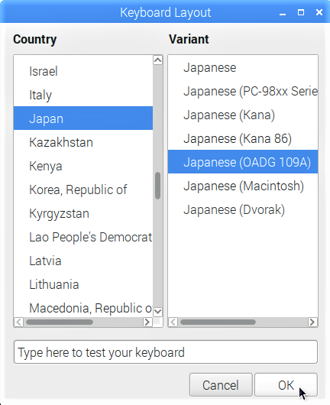330x405 pixels.
Task: Cancel the keyboard layout dialog
Action: (x=221, y=385)
